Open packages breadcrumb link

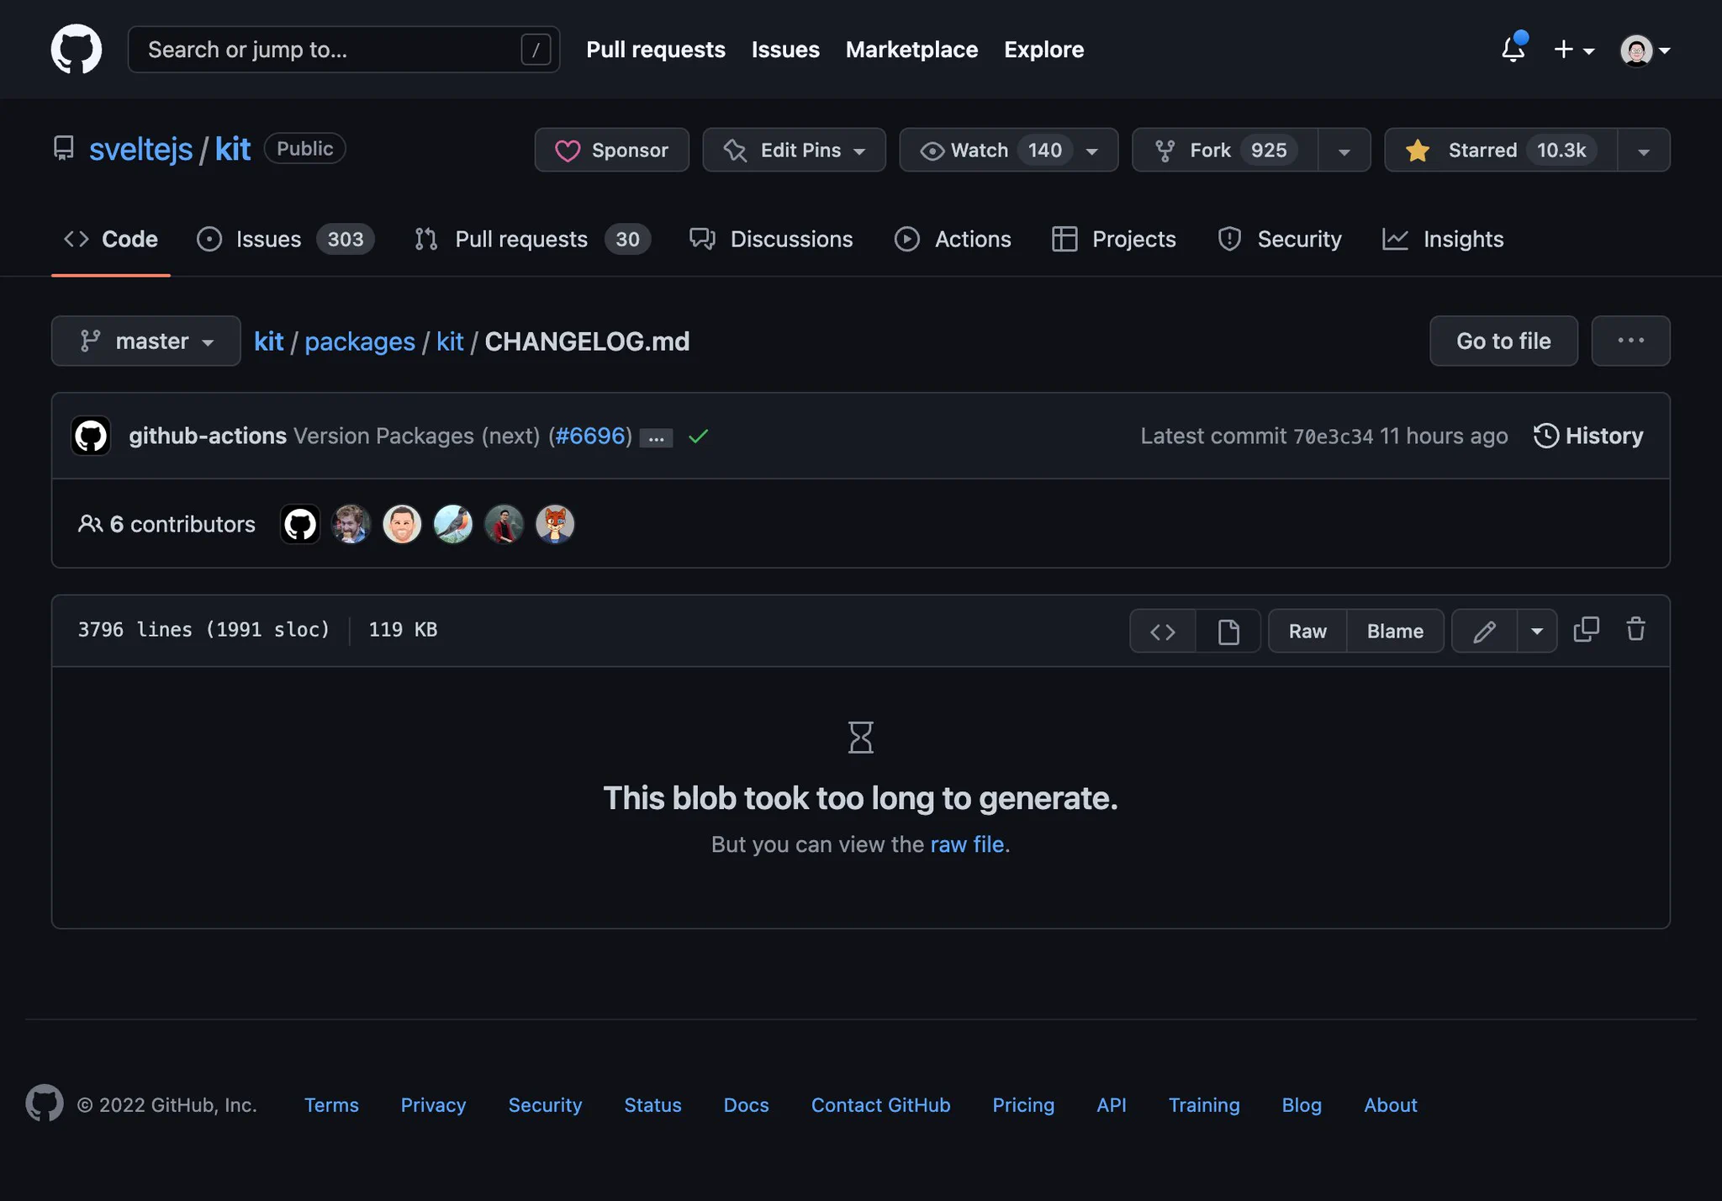(360, 341)
